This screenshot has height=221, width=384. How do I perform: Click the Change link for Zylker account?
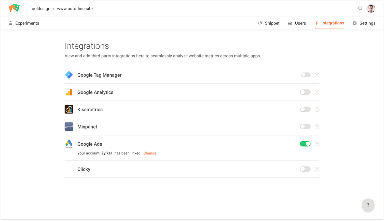point(150,153)
